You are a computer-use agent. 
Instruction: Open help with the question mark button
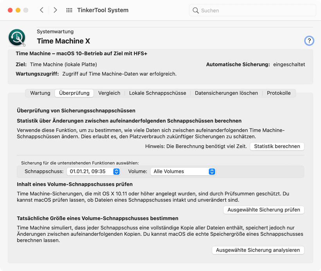(x=309, y=41)
